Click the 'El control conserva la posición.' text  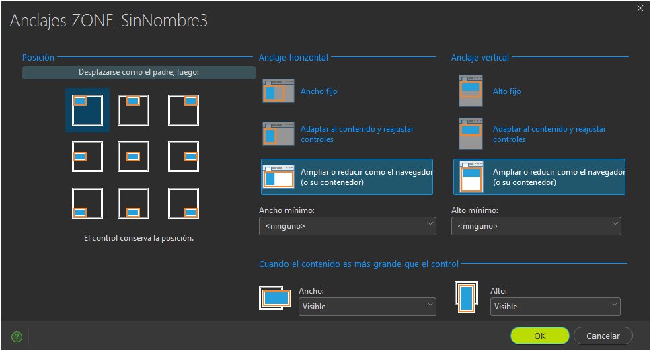pos(139,238)
